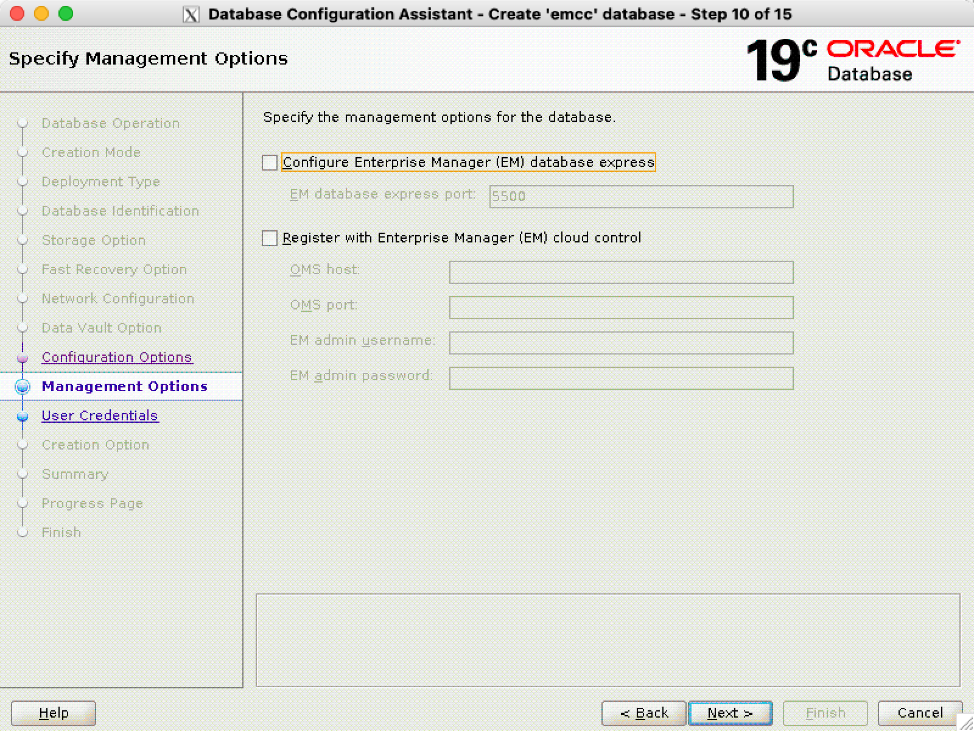Click the Oracle Database 19c logo

point(852,60)
